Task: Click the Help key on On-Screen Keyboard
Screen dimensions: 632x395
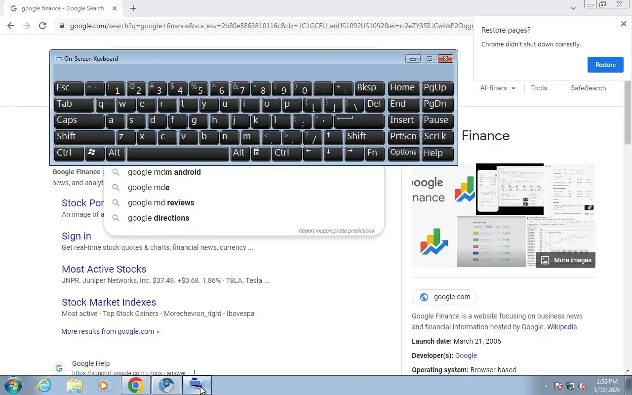Action: (x=437, y=154)
